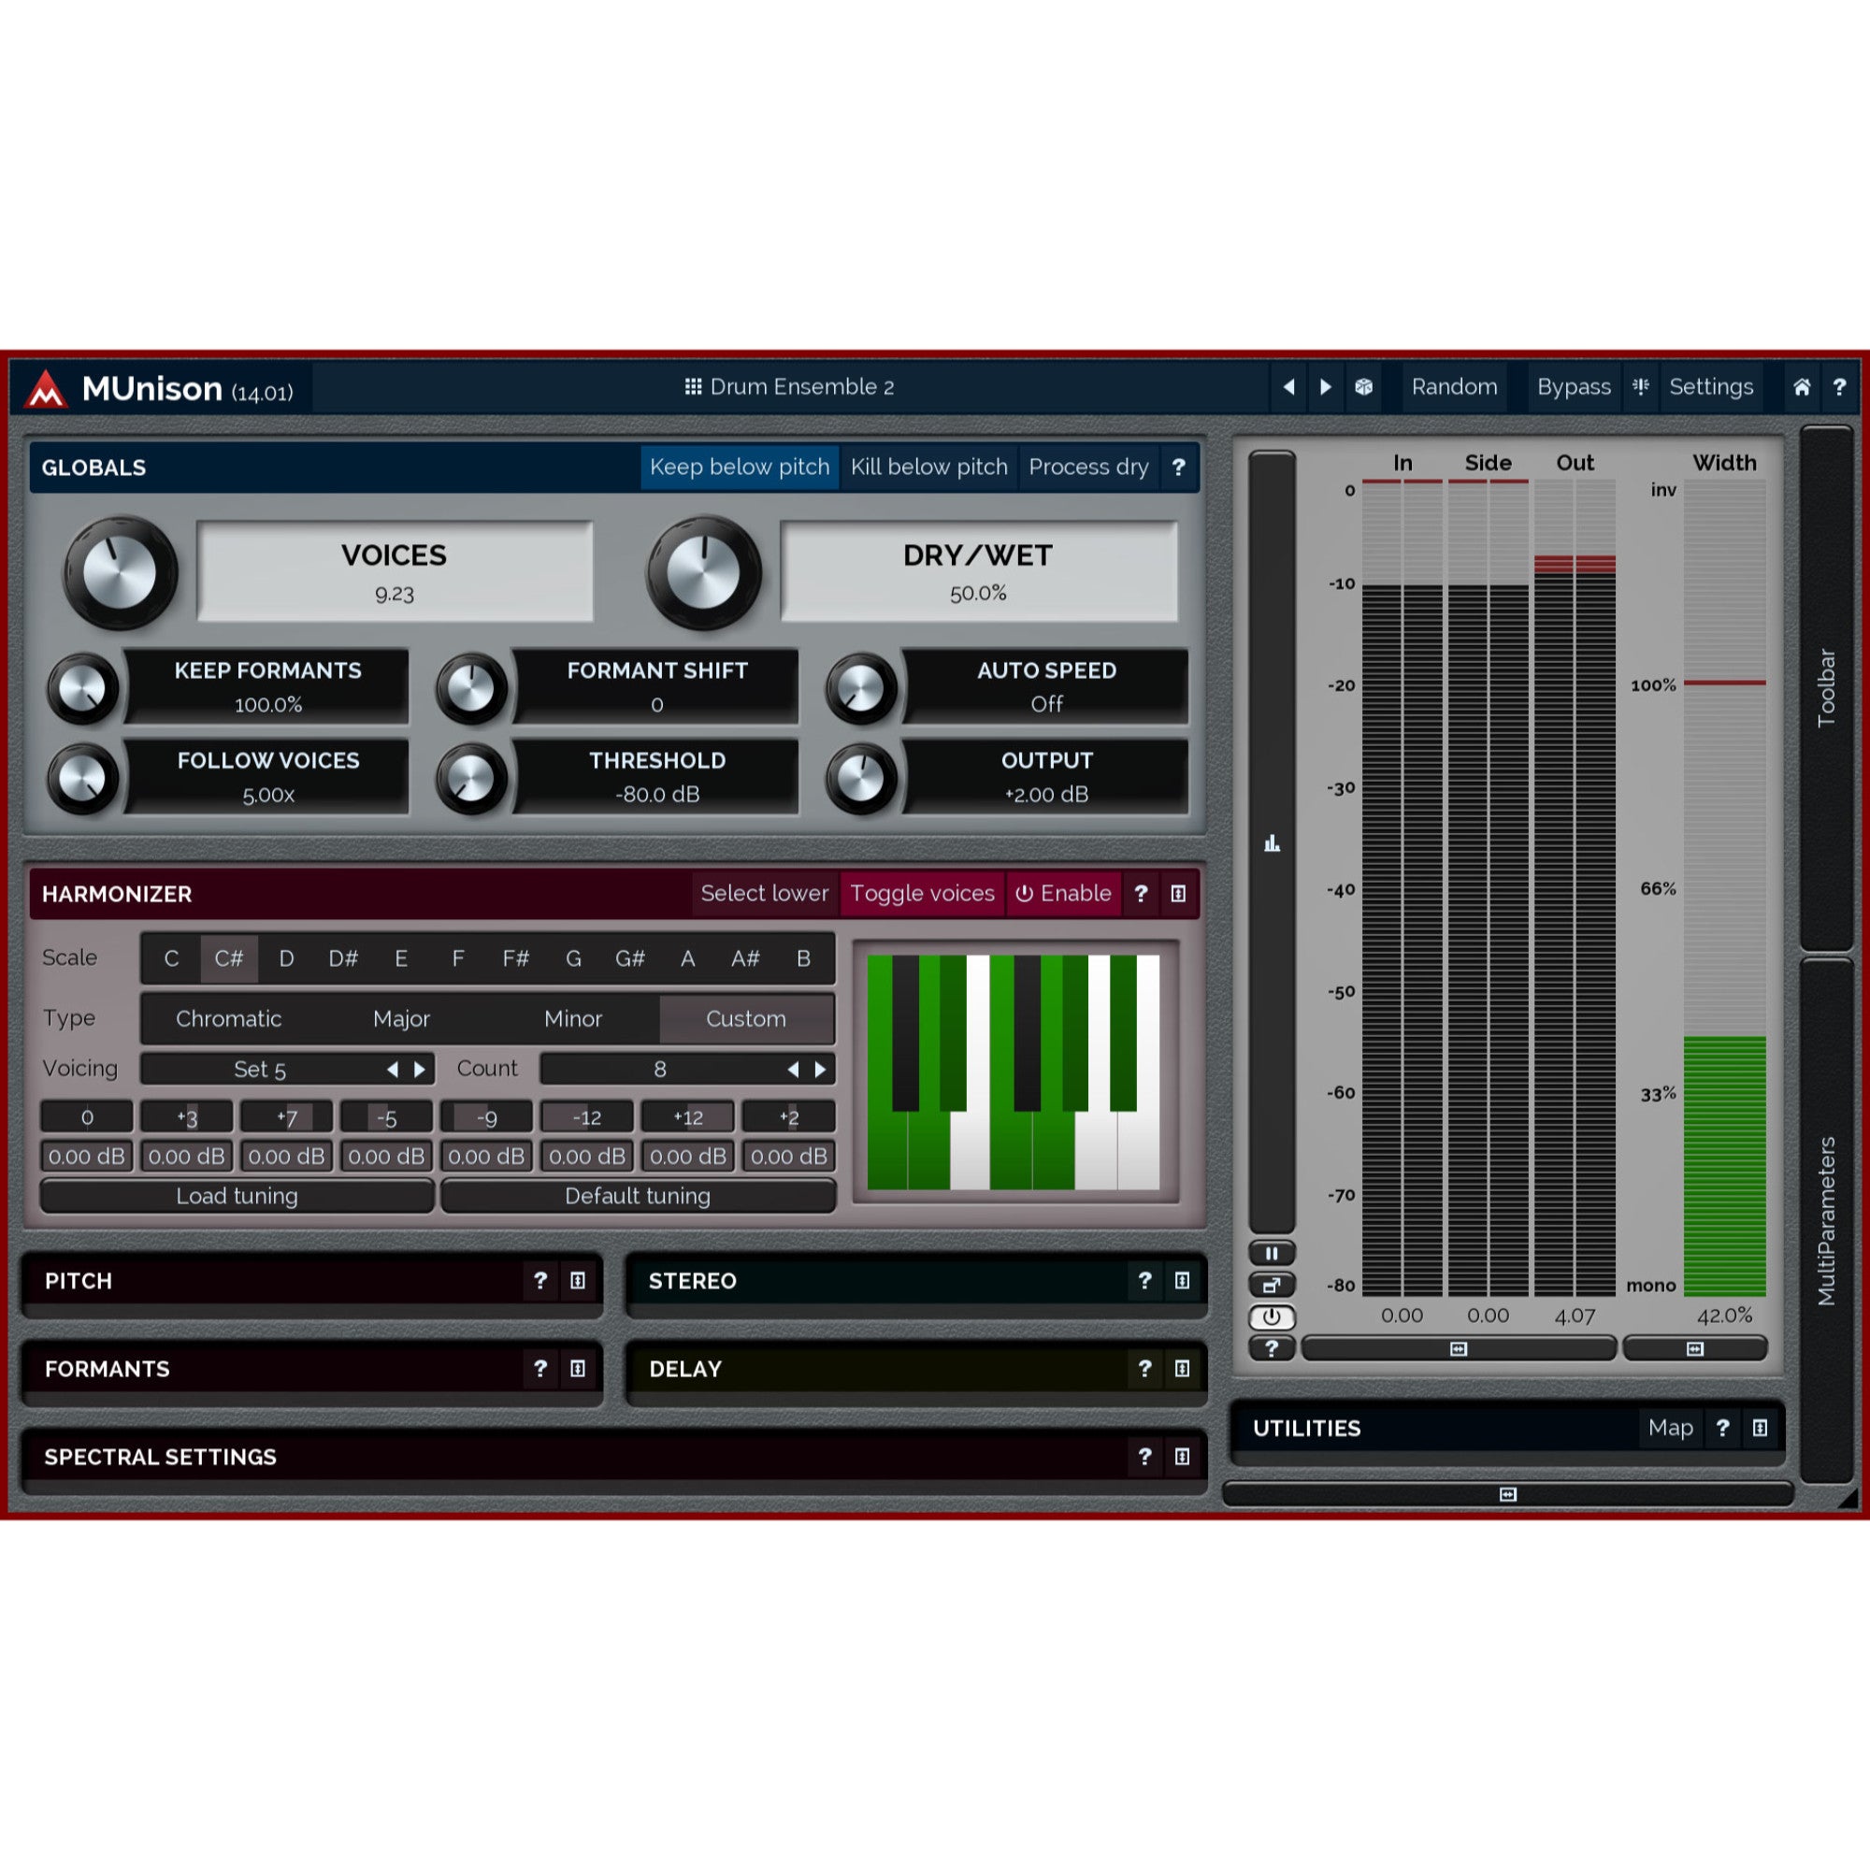The height and width of the screenshot is (1870, 1870).
Task: Expand the Formants section presets icon
Action: (x=578, y=1369)
